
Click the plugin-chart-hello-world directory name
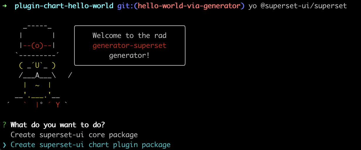tap(64, 6)
